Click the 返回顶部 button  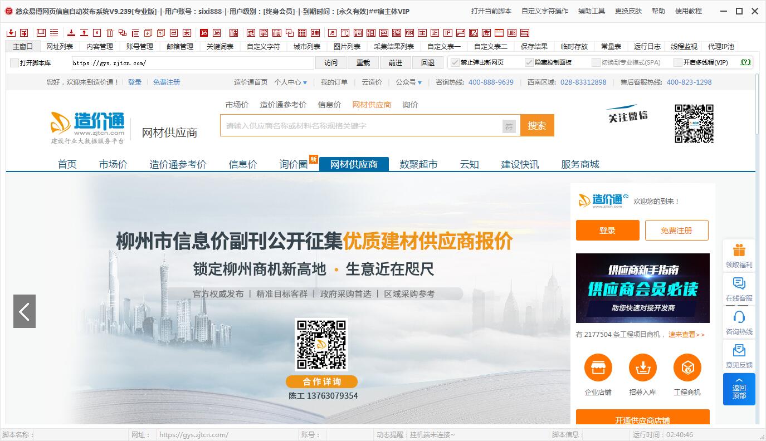click(x=739, y=389)
